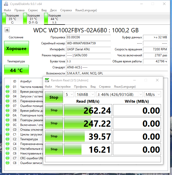
Task: Open the Сервис menu in CrystalDiskInfo
Action: [x=33, y=10]
